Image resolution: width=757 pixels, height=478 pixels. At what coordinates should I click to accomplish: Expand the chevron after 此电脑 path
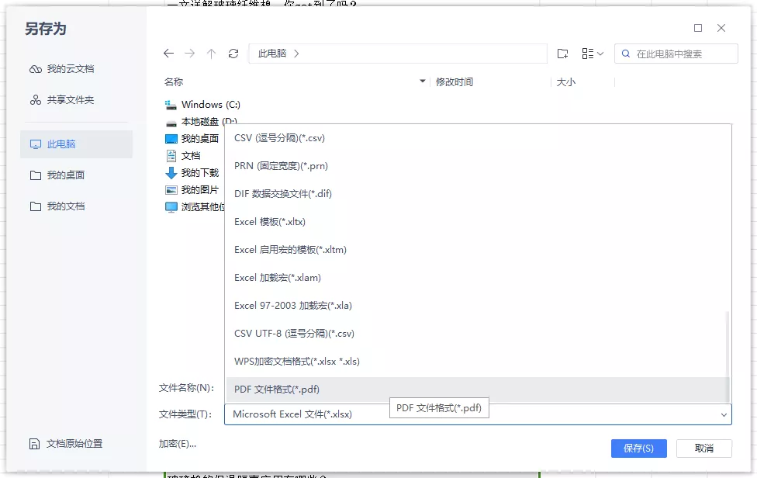pos(296,54)
